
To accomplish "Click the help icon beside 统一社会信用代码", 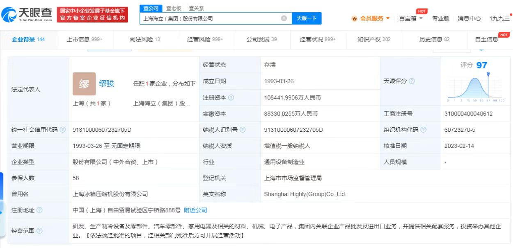I will point(63,130).
